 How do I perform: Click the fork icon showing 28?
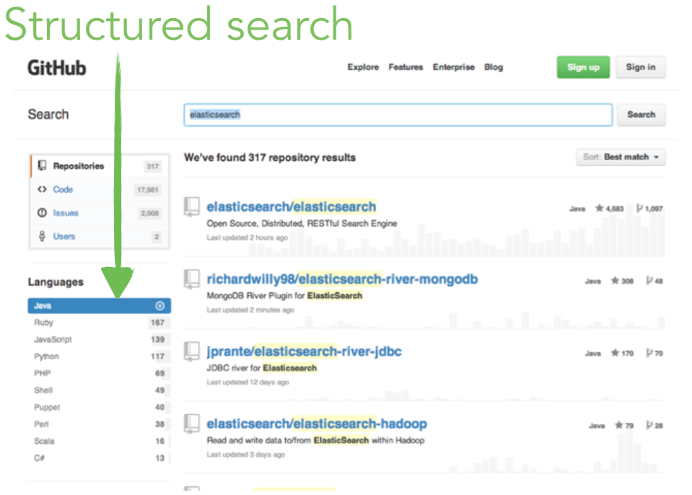coord(649,425)
